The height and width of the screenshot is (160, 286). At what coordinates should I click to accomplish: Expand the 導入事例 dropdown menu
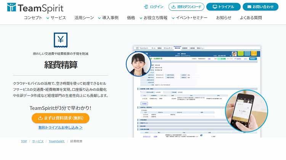pos(108,18)
